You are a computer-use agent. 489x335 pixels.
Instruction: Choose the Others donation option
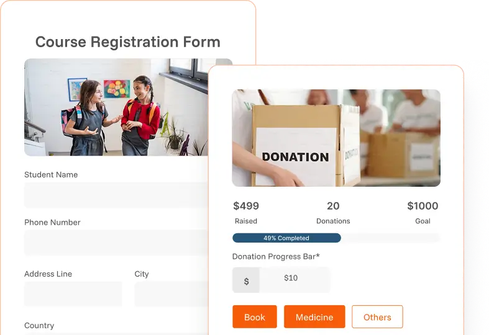tap(377, 316)
